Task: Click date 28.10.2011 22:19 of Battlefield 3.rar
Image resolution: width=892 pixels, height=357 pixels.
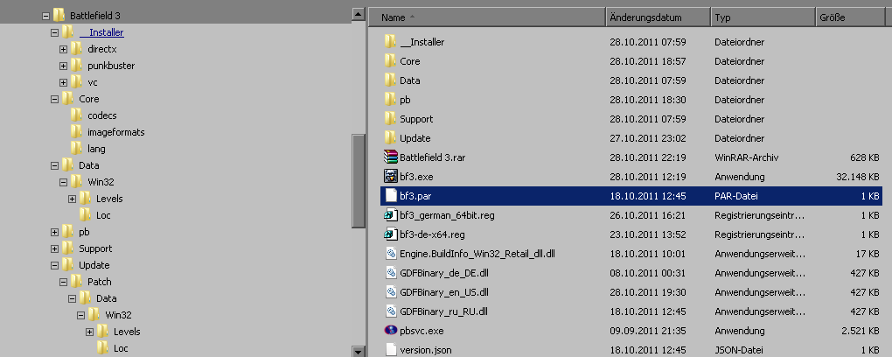Action: (647, 157)
